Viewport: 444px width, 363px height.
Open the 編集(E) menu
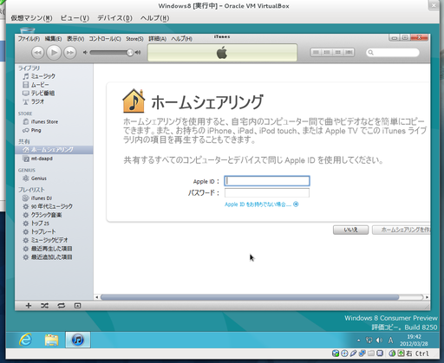click(x=53, y=39)
